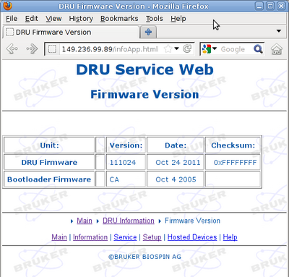Click the Version column header
The width and height of the screenshot is (289, 277).
126,145
